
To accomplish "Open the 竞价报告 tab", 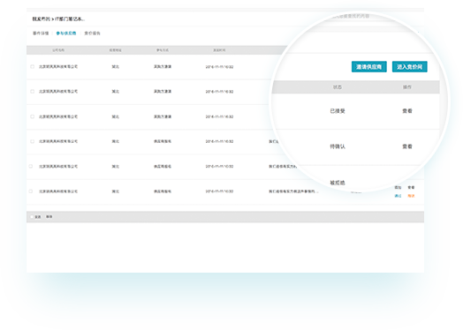I will (x=92, y=34).
